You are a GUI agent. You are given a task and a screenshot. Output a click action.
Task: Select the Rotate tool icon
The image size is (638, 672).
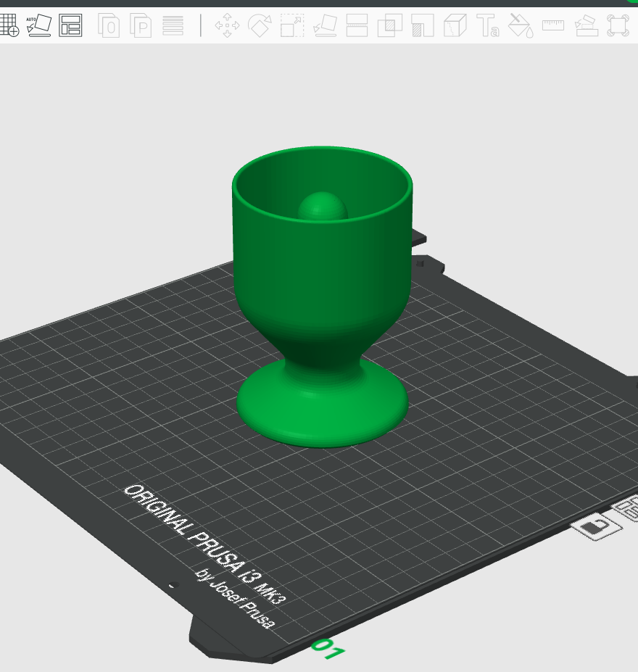(260, 25)
